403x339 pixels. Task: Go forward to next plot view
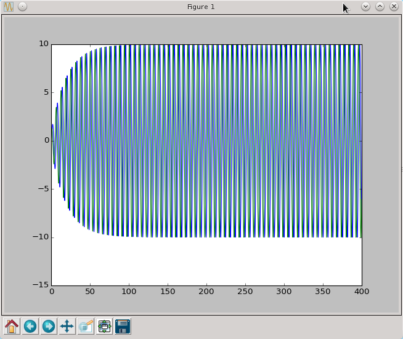(49, 326)
